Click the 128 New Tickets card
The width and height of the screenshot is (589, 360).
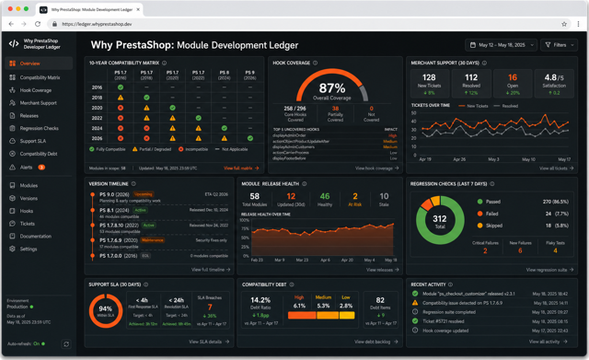pos(429,84)
